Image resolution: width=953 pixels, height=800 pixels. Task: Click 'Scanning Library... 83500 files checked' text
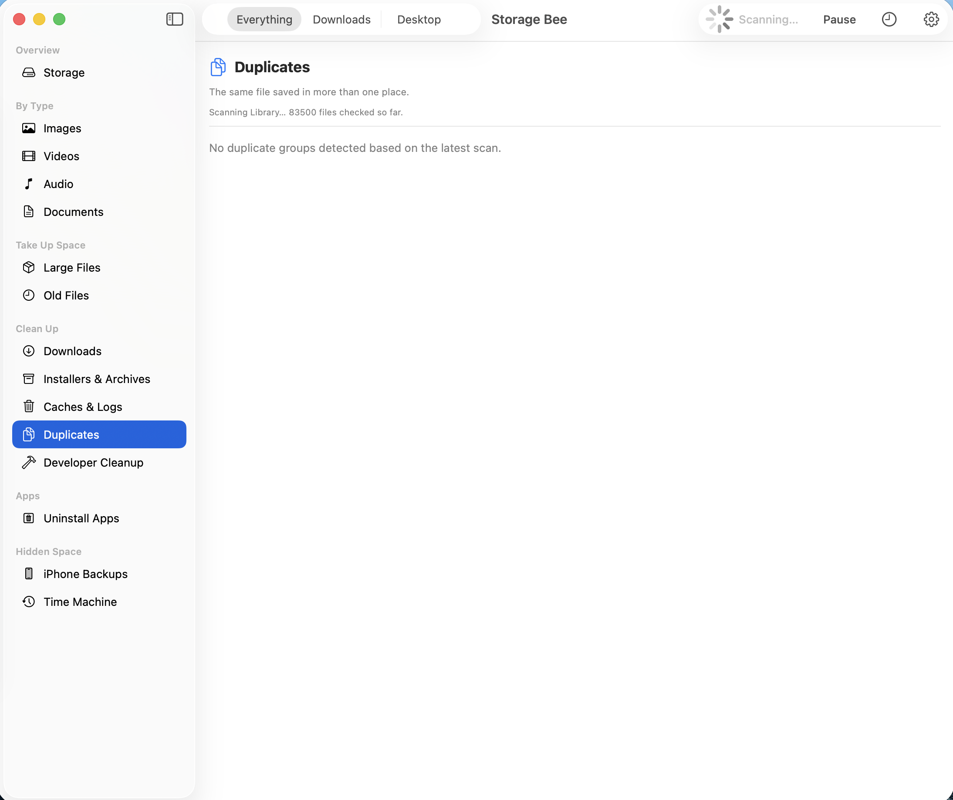(x=306, y=112)
